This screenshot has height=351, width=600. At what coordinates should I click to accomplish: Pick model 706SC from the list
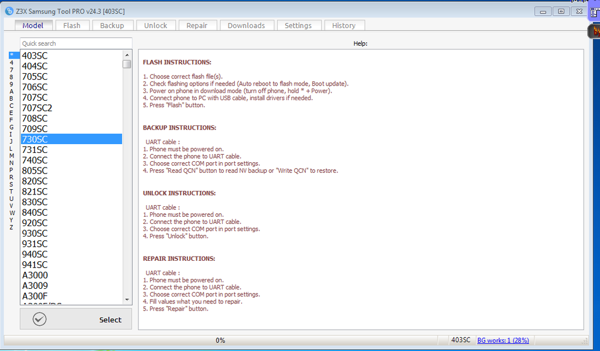click(71, 87)
